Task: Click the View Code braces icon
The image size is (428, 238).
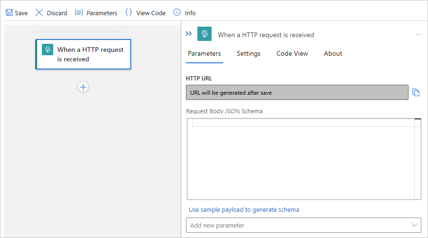Action: tap(128, 13)
